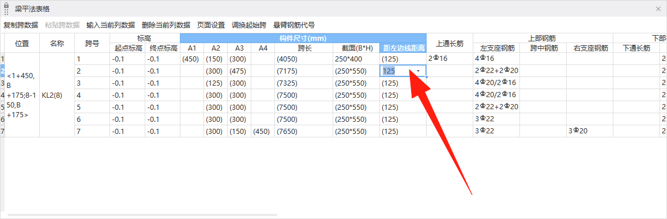Click the 2⌀16 上通长筋 cell

tap(450, 59)
